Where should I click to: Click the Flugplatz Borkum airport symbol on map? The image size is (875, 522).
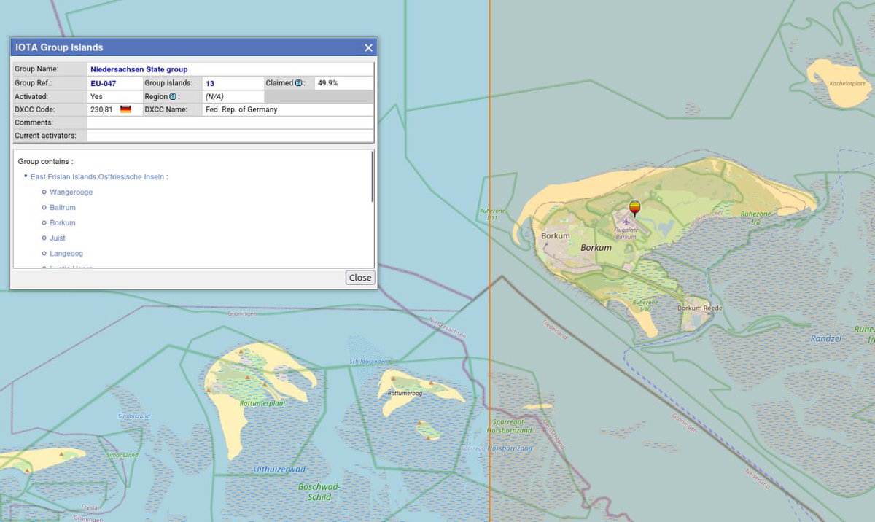626,222
